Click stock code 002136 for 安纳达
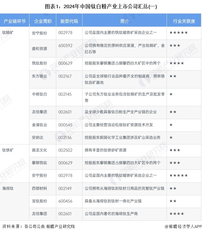This screenshot has height=233, width=202. point(65,138)
